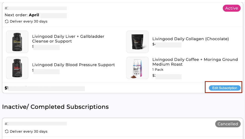The height and width of the screenshot is (139, 245).
Task: Click the cancelled subscription order number
Action: click(x=36, y=124)
